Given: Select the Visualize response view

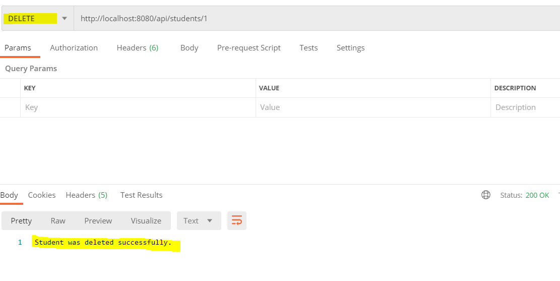Looking at the screenshot, I should (x=146, y=220).
